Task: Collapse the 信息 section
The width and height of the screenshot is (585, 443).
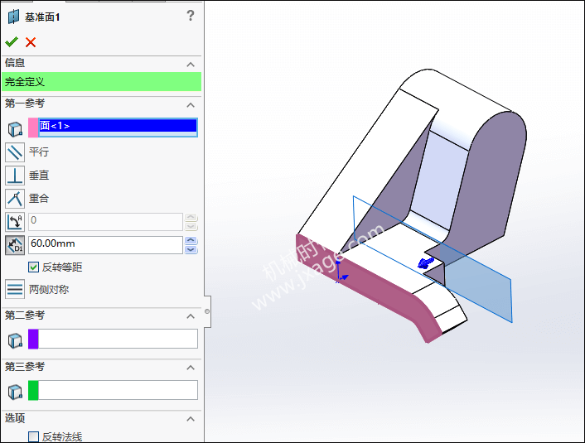Action: (191, 65)
